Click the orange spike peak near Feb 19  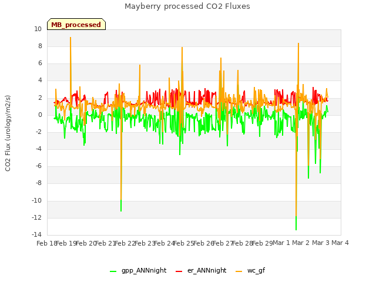coord(70,38)
